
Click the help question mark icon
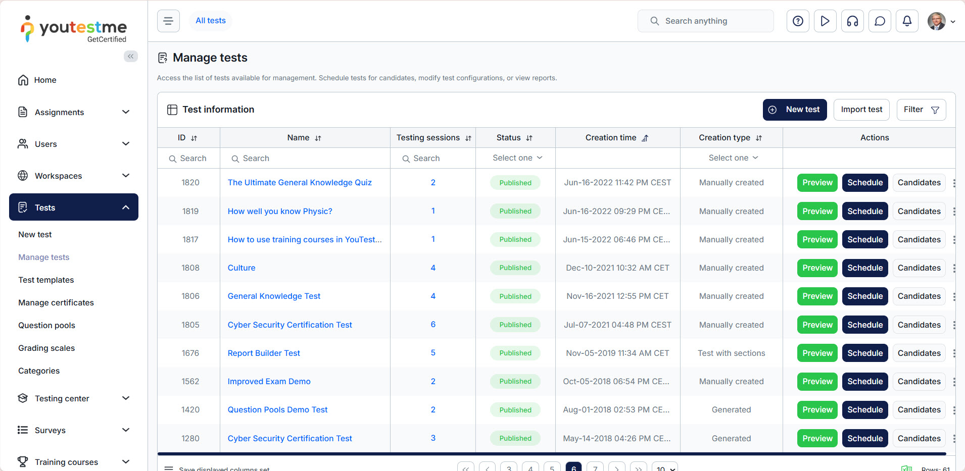coord(798,21)
